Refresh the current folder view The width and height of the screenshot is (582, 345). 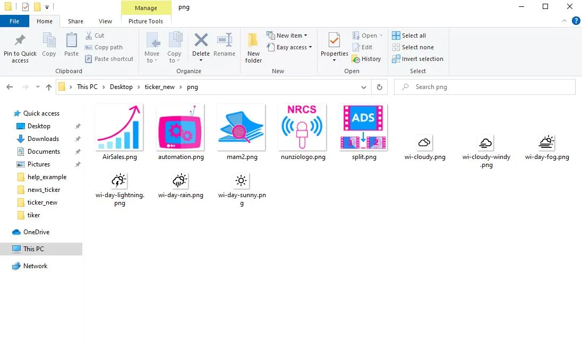pos(379,87)
